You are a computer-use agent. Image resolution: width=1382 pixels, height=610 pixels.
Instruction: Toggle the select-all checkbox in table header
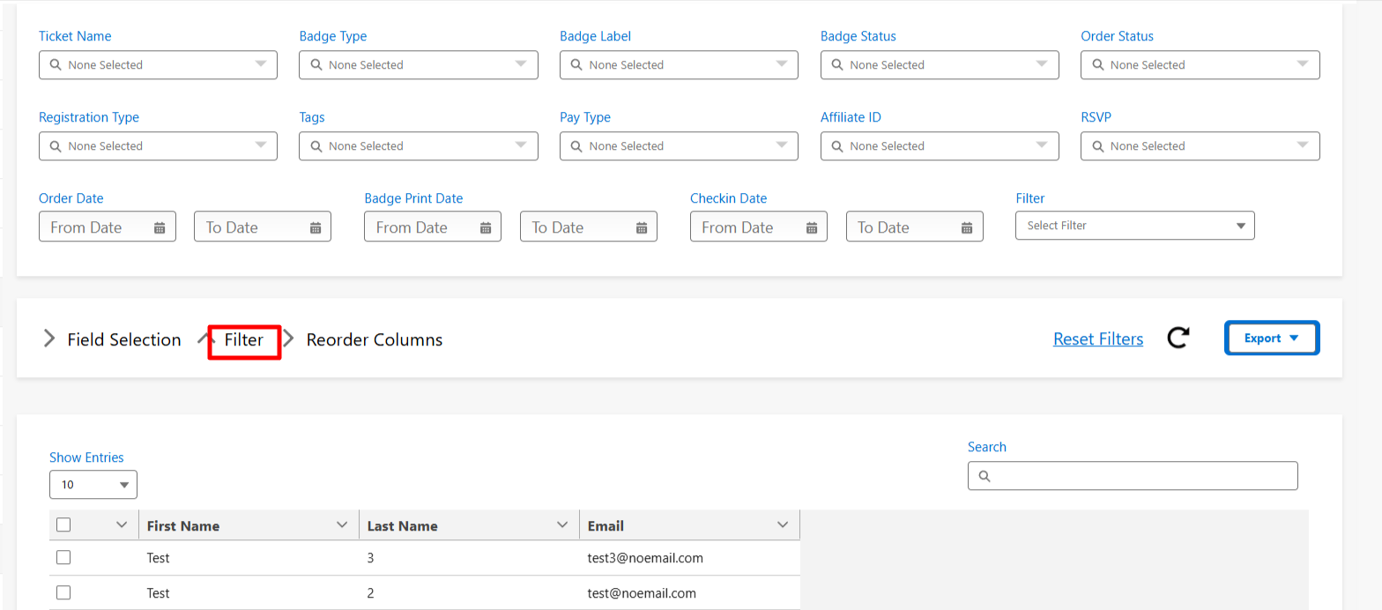coord(63,525)
